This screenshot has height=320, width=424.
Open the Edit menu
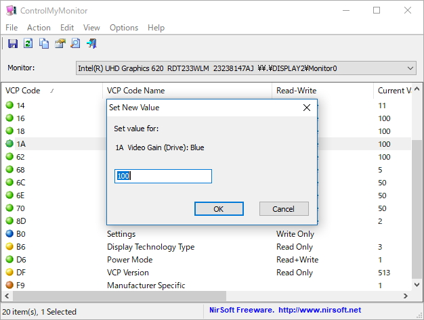click(67, 28)
